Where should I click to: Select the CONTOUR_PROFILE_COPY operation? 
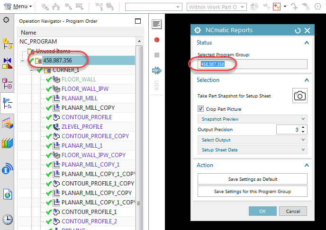pyautogui.click(x=95, y=136)
